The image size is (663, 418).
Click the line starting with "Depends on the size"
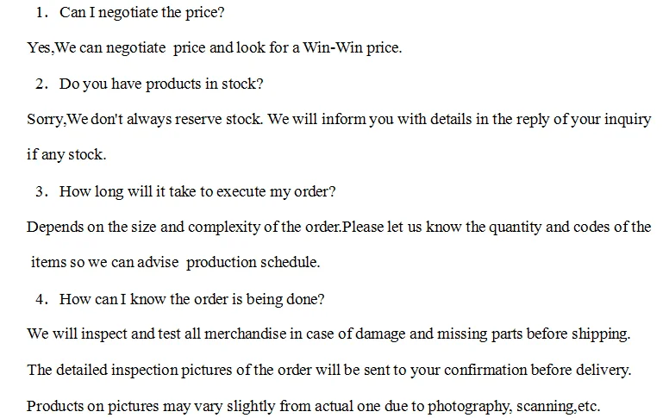339,228
